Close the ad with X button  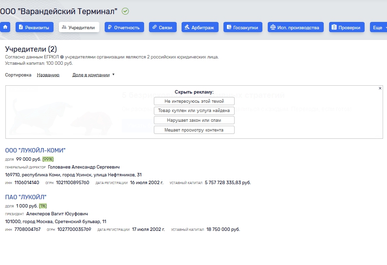pos(380,88)
